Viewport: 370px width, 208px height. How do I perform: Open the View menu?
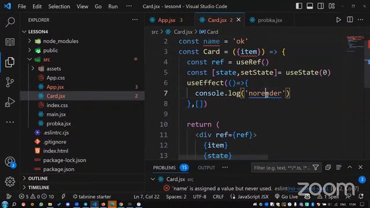click(82, 6)
